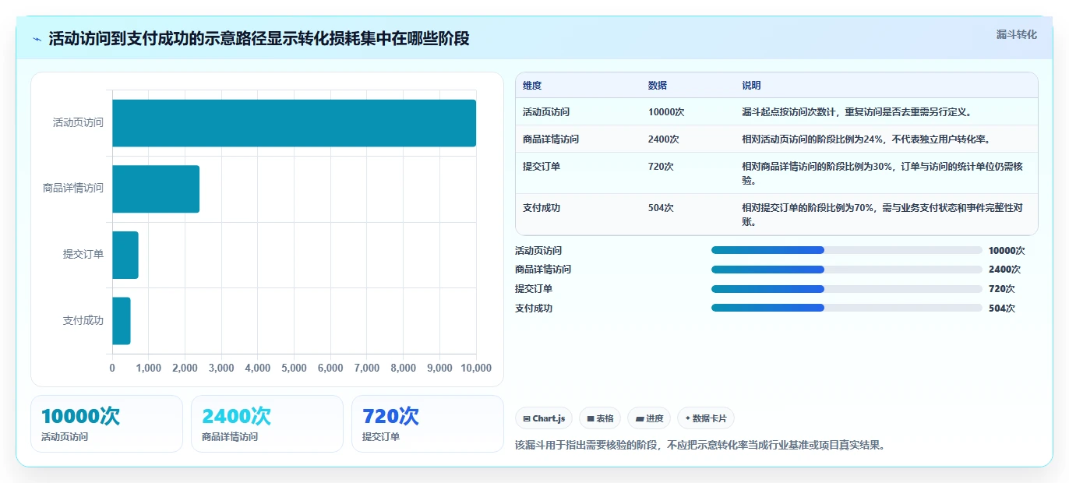
Task: Click the 说明 column header
Action: click(x=751, y=86)
